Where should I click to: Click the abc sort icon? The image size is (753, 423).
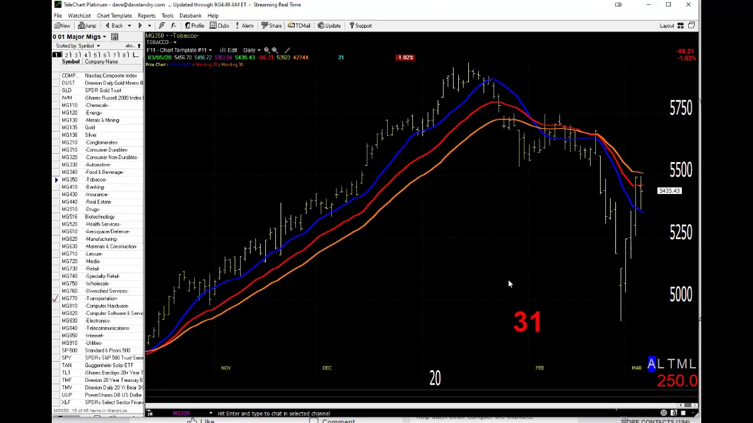pos(131,46)
